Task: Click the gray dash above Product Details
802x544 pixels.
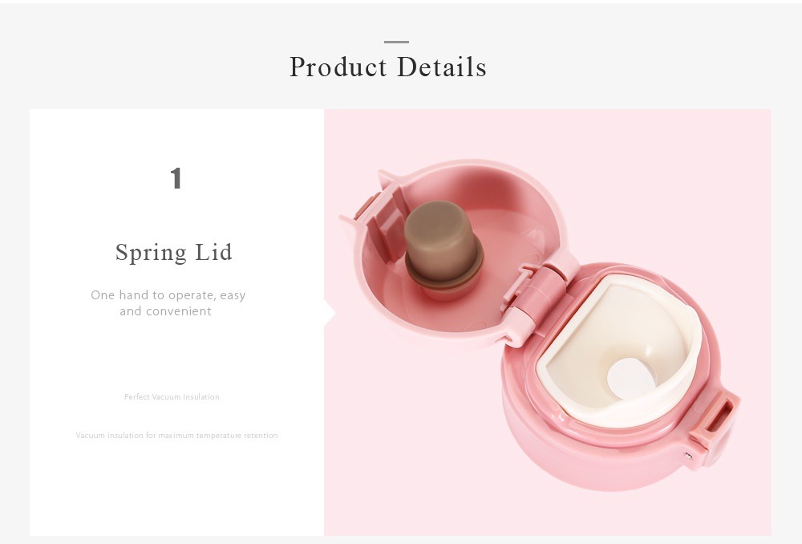Action: point(396,42)
